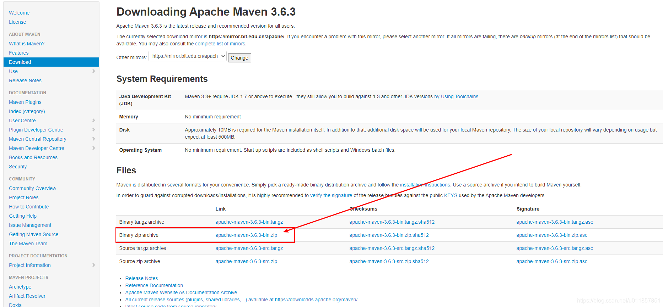Expand Maven Developer Centre chevron
The width and height of the screenshot is (663, 307).
94,148
